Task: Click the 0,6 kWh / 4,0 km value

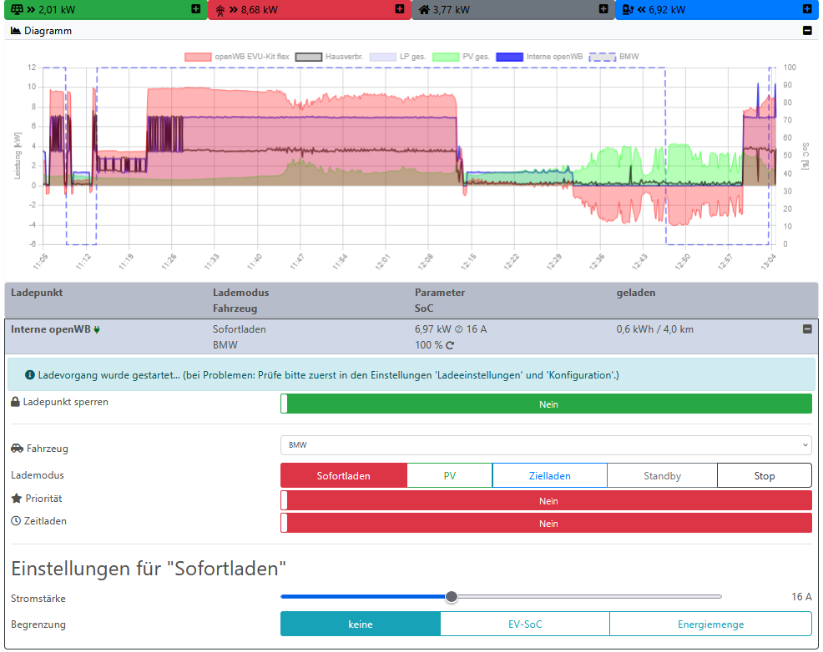Action: tap(655, 329)
